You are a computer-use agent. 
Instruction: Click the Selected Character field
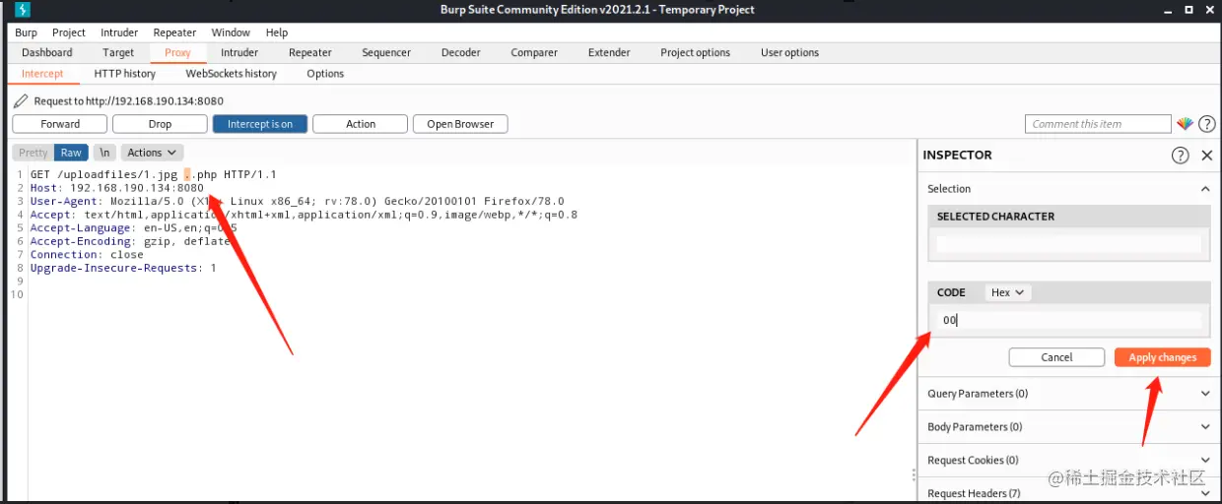point(1069,244)
